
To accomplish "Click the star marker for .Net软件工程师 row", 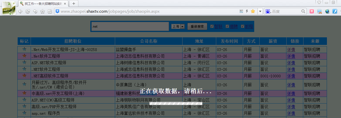I will pos(24,56).
